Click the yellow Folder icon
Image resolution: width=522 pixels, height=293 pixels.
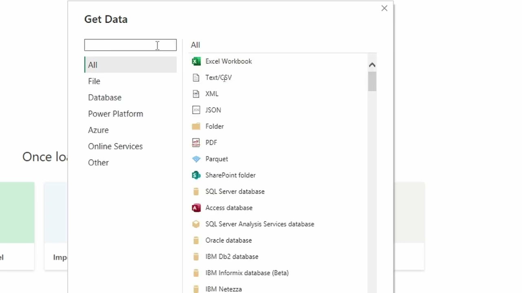tap(196, 127)
